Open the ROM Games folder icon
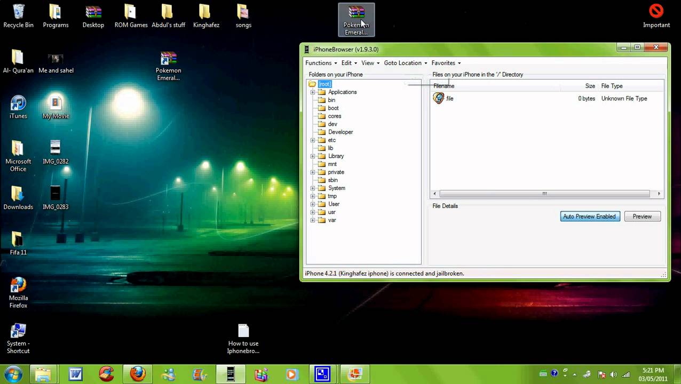 [131, 16]
